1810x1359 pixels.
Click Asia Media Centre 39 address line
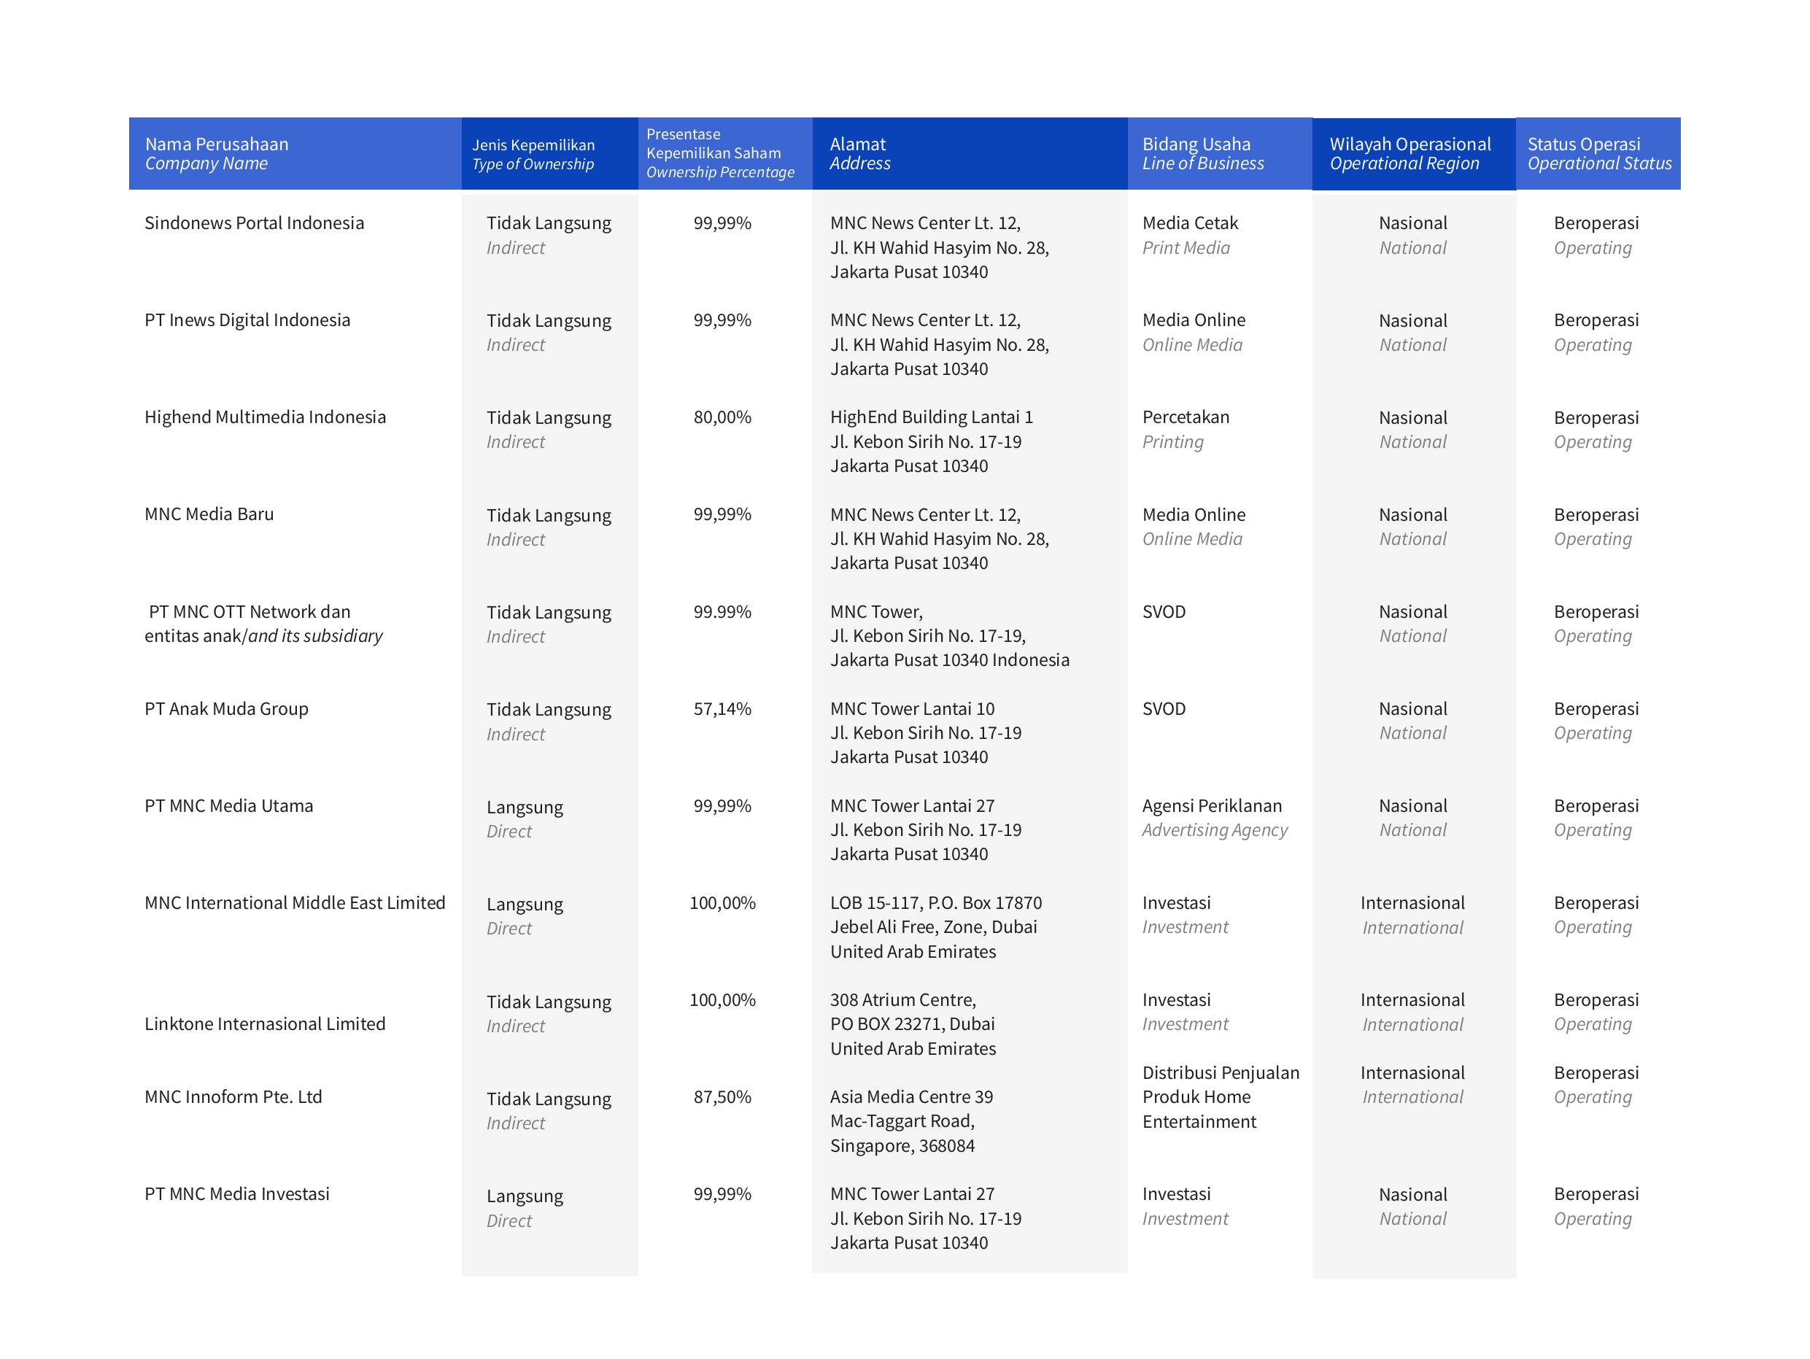pyautogui.click(x=911, y=1097)
